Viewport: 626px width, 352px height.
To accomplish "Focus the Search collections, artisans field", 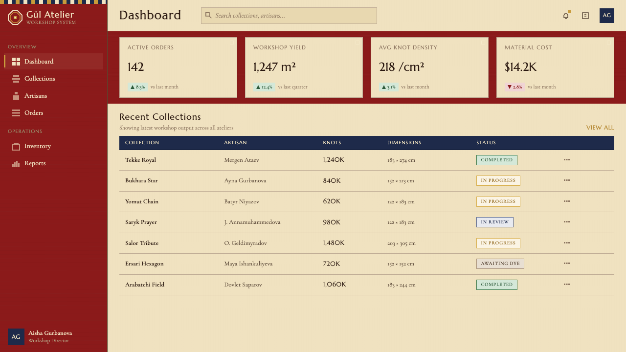I will (x=289, y=16).
